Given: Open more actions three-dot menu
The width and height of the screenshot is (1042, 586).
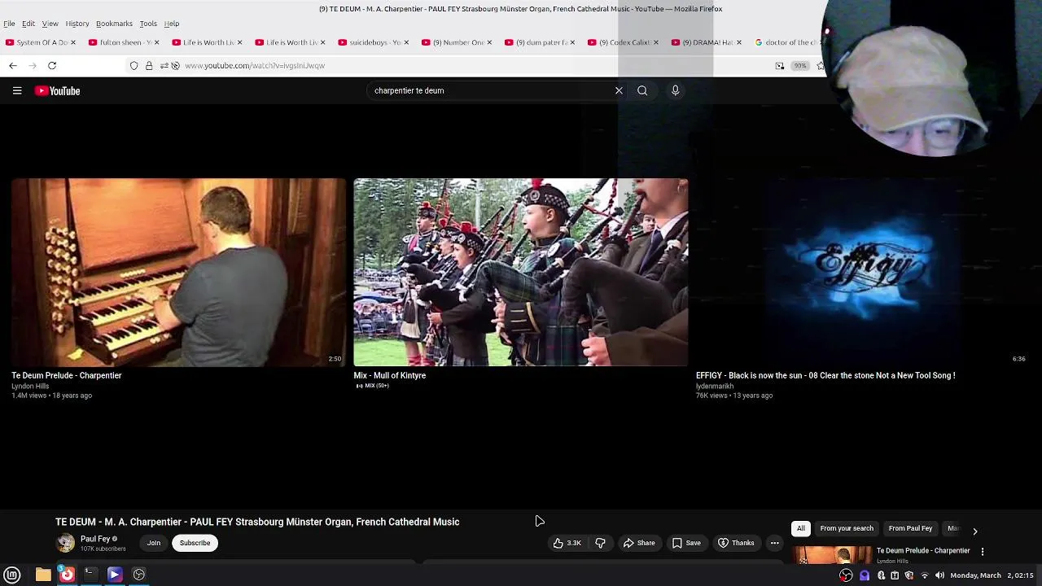Looking at the screenshot, I should (x=775, y=543).
